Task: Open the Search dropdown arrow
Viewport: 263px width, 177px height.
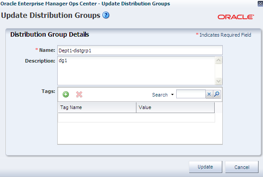Action: [172, 95]
